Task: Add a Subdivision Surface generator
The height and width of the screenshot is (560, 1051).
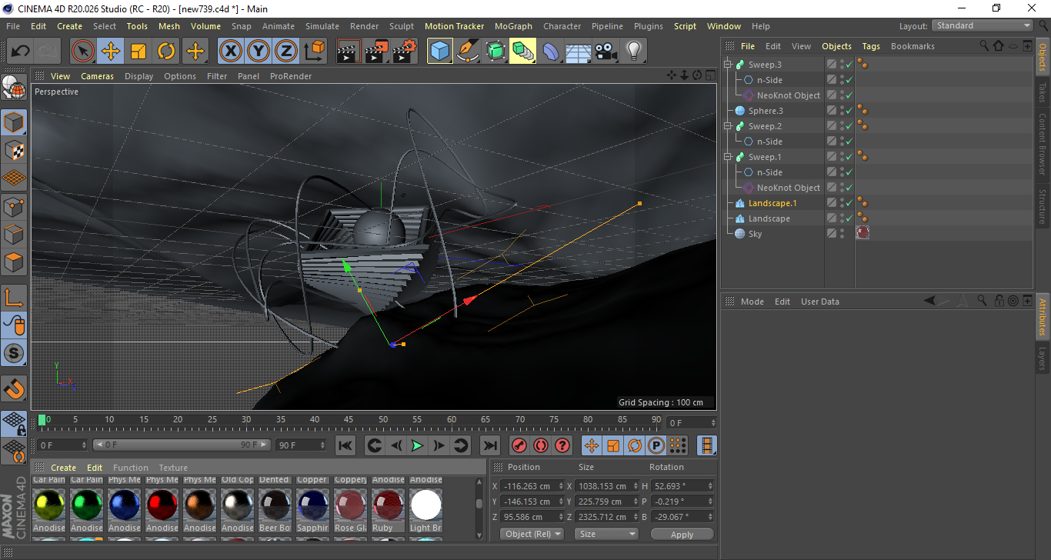Action: pos(495,52)
